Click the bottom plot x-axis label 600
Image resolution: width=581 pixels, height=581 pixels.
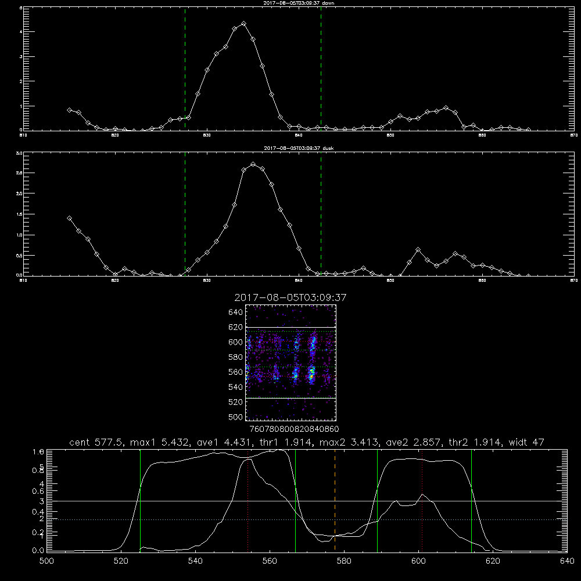click(x=419, y=561)
